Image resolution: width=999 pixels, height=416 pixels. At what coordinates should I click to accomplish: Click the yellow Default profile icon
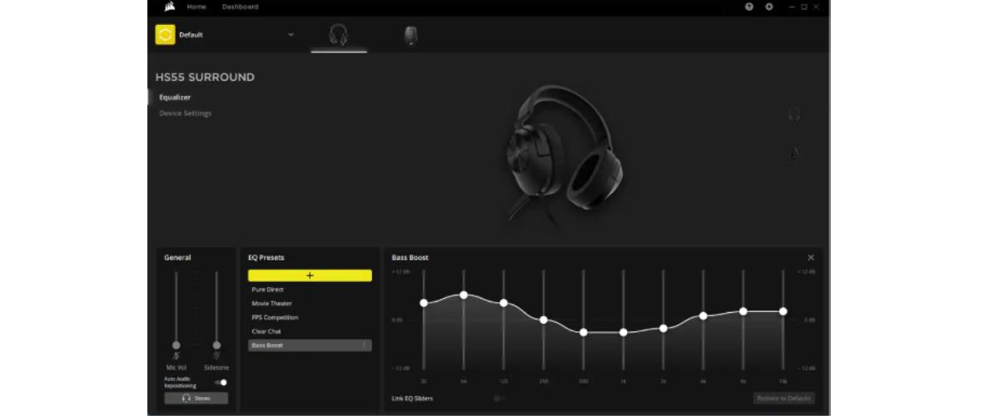(165, 35)
